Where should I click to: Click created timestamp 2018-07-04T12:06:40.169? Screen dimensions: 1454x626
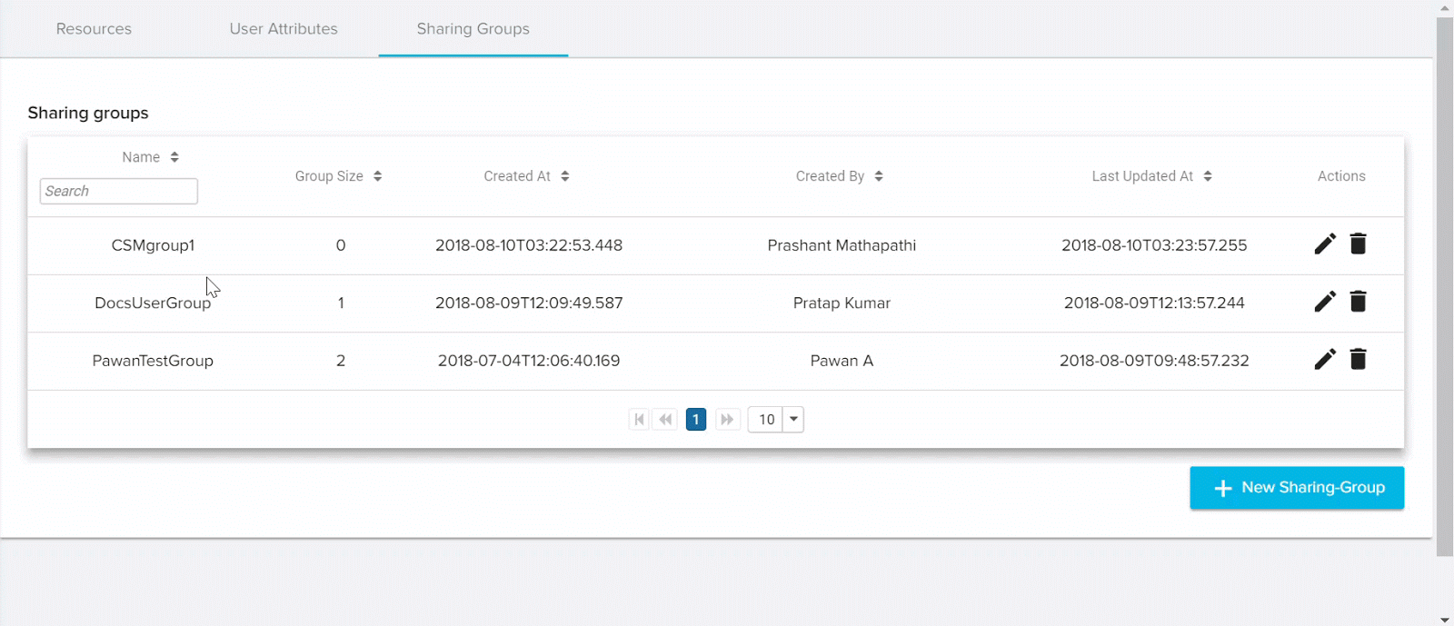pos(529,361)
